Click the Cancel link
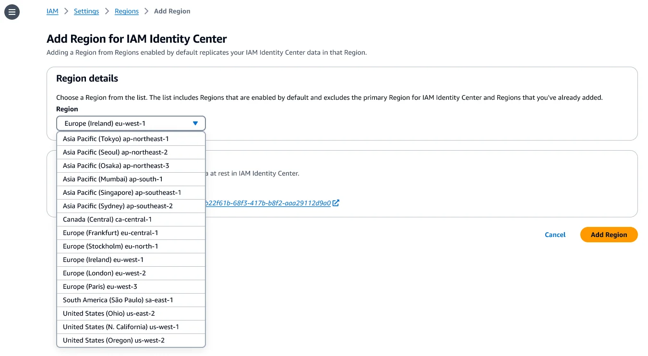Image resolution: width=648 pixels, height=356 pixels. (x=555, y=235)
